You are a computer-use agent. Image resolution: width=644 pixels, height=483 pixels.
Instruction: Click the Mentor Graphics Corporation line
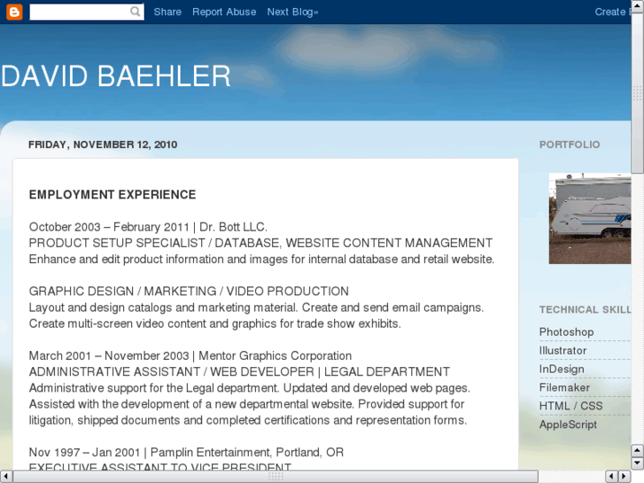click(x=190, y=355)
